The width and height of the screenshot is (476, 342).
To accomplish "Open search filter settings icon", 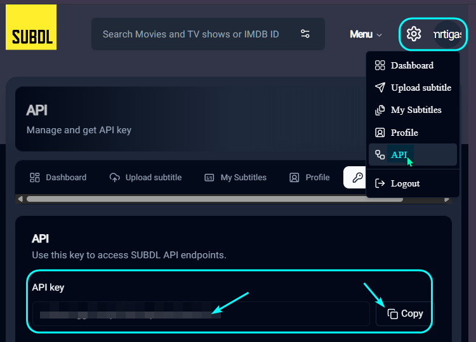I will point(305,34).
